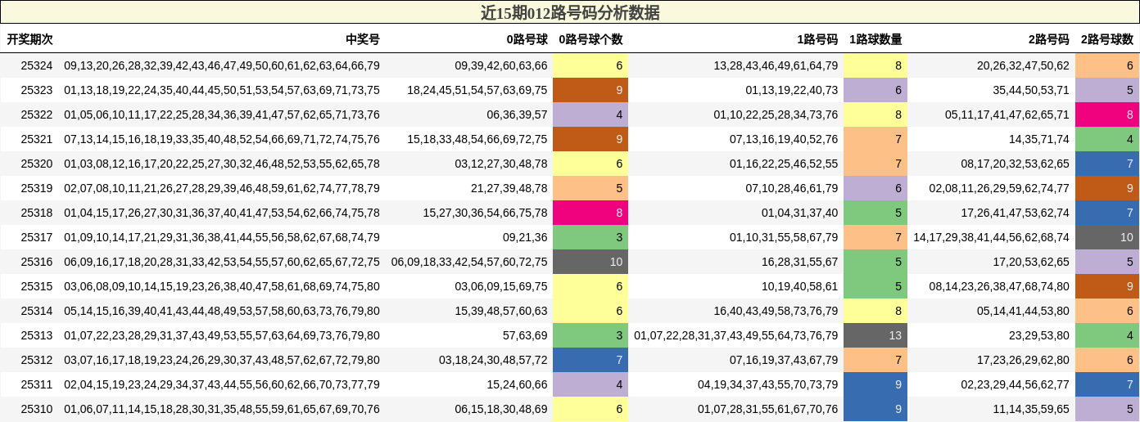Click winning numbers of period 25320
Screen dimensions: 1140x422
click(222, 164)
